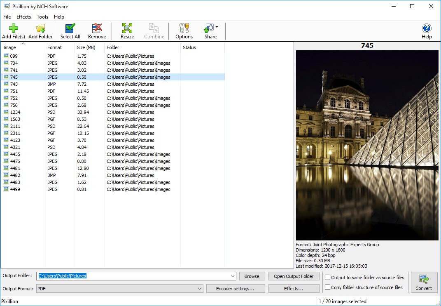Click the Open Output Folder button
Viewport: 441px width, 306px height.
click(294, 276)
